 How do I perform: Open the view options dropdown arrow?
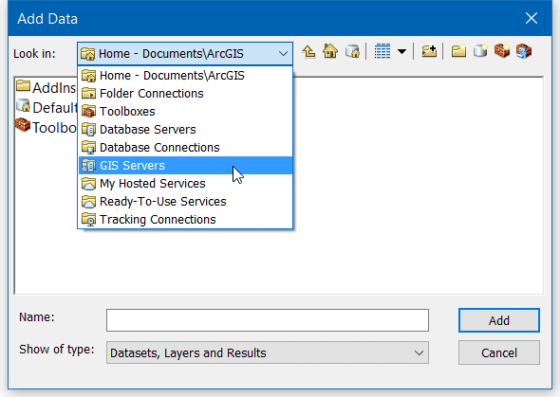pos(401,52)
